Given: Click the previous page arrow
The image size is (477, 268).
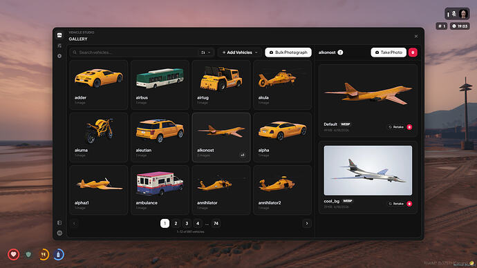Looking at the screenshot, I should coord(74,223).
